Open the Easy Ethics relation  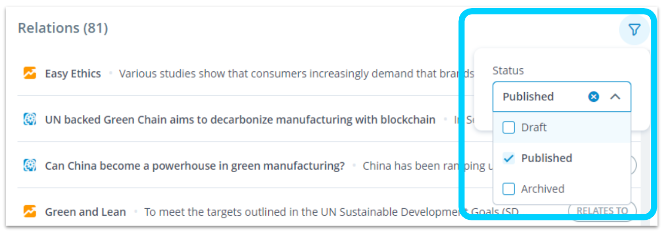tap(73, 73)
